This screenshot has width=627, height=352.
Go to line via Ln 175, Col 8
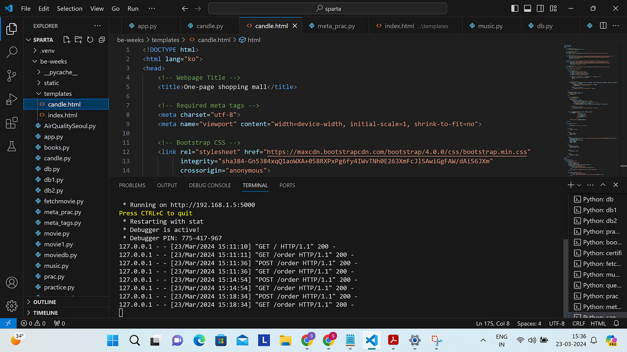pos(493,323)
